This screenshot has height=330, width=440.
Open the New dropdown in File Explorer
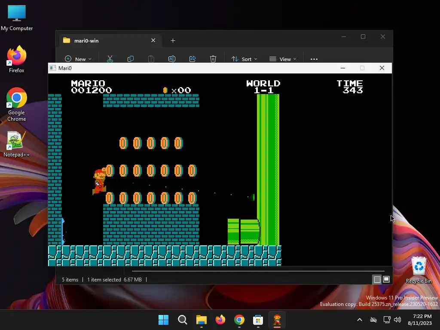78,59
